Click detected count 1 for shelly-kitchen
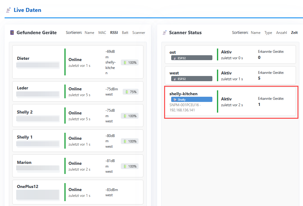The image size is (303, 206). pos(259,105)
